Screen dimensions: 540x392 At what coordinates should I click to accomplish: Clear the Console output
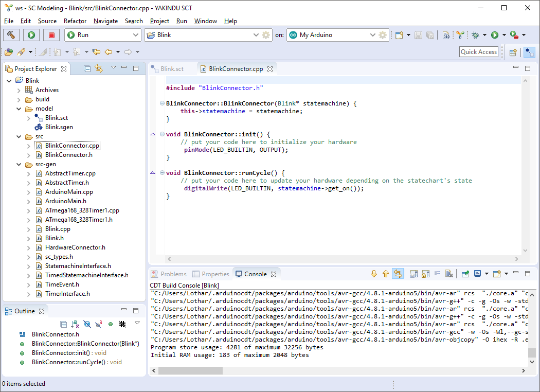[x=448, y=273]
